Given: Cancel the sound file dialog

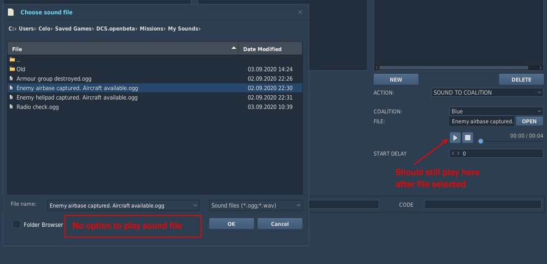Looking at the screenshot, I should click(x=280, y=224).
